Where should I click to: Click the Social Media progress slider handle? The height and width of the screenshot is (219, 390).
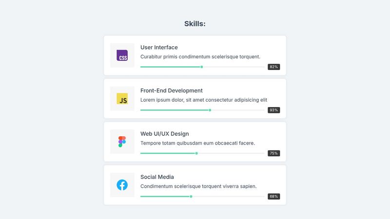coord(191,197)
